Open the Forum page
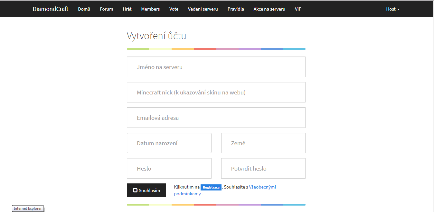The width and height of the screenshot is (434, 212). 106,9
